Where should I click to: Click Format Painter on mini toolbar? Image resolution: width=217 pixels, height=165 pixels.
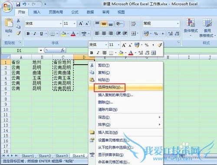[160, 45]
